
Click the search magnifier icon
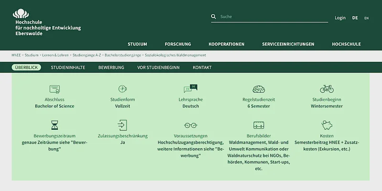tap(214, 17)
